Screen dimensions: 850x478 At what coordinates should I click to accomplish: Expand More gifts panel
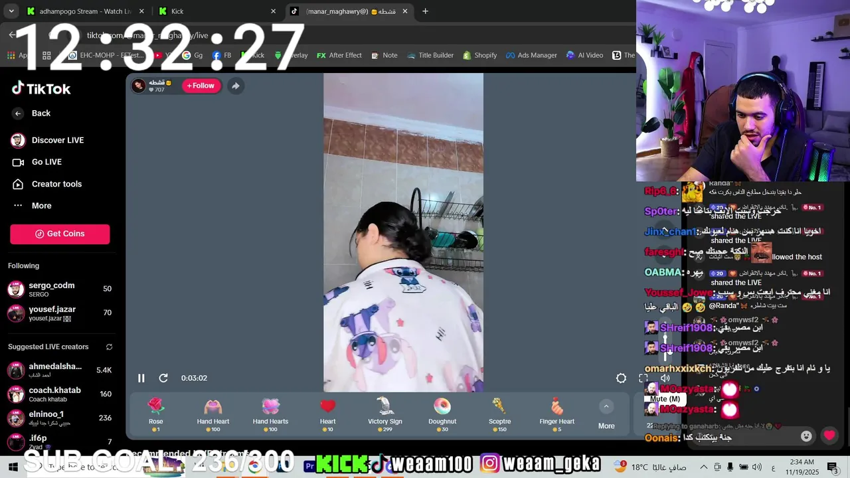tap(606, 415)
